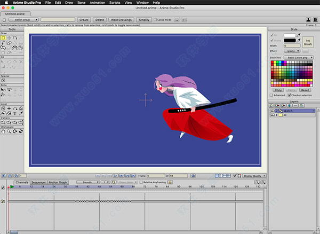
Task: Select the Select Points tool highlighted yellow
Action: coord(3,38)
